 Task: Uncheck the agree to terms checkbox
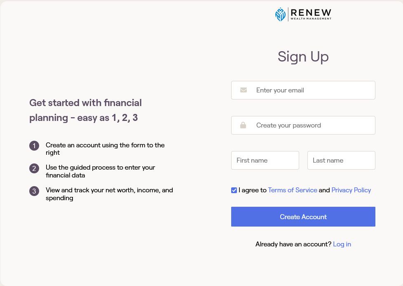(234, 190)
